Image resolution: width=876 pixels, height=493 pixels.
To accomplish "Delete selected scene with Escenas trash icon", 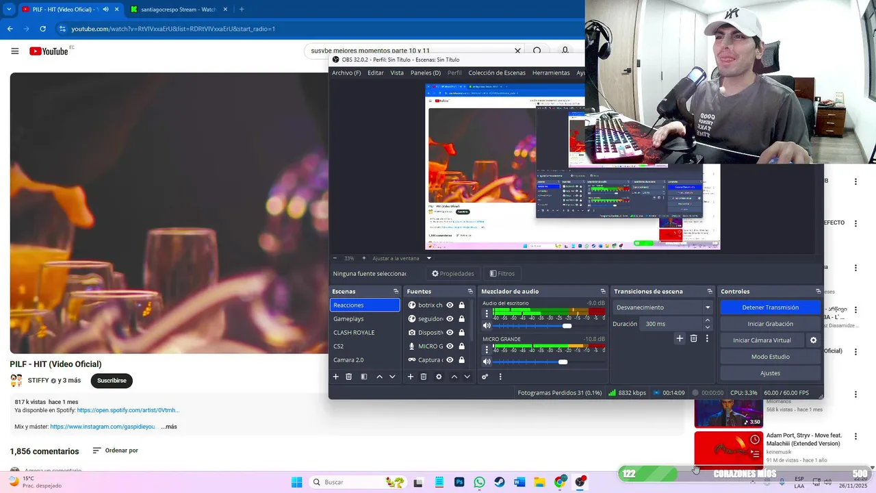I will (348, 377).
